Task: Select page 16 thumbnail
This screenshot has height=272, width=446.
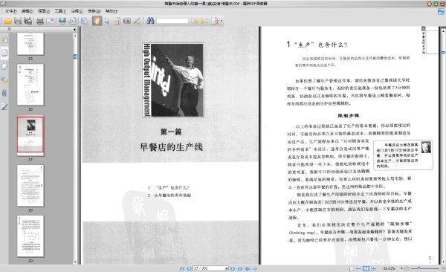Action: coord(30,85)
